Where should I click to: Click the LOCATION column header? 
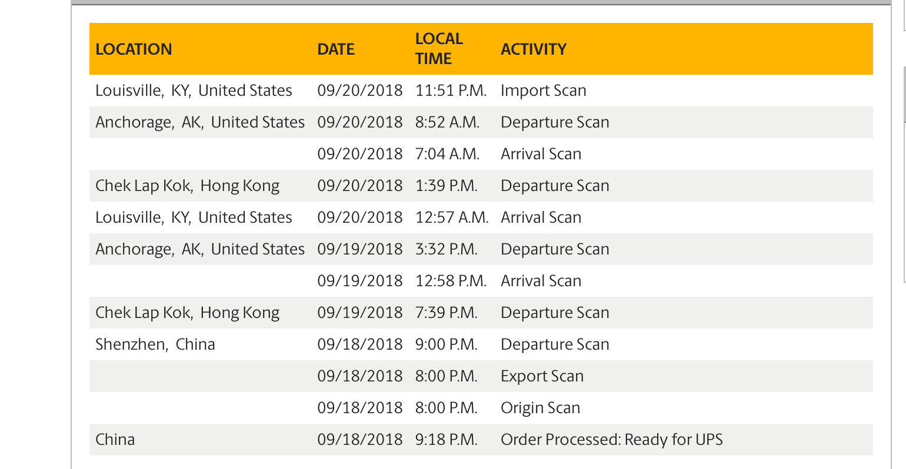click(134, 49)
